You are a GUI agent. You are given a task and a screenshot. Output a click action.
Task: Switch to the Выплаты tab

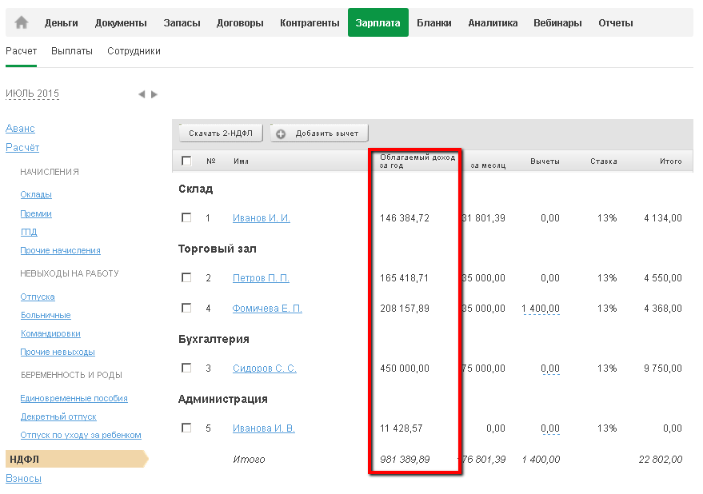pos(72,51)
